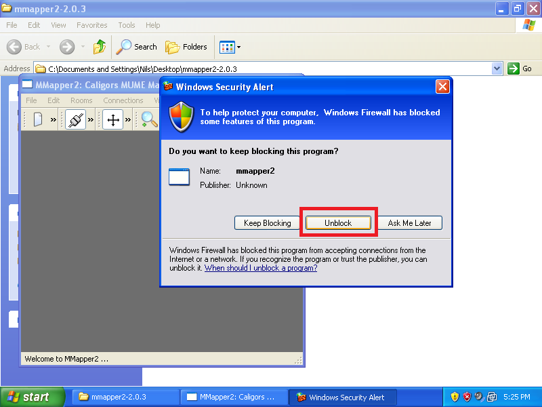Click the firewall shield icon in alert

coord(181,117)
